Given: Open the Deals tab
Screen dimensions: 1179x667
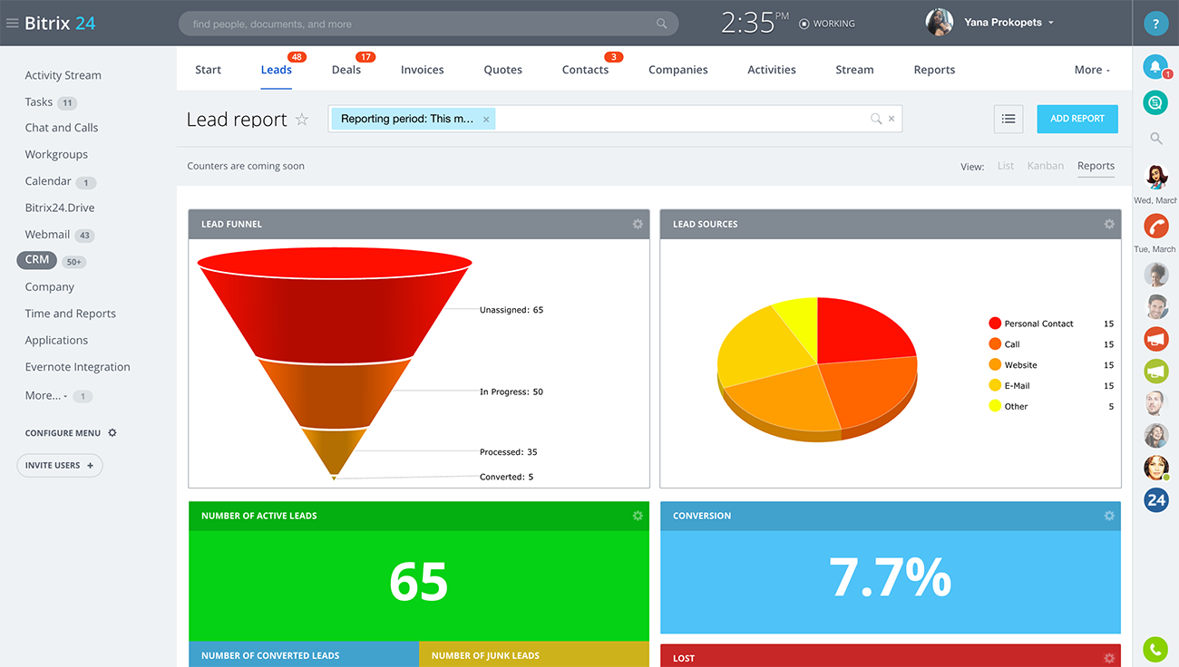Looking at the screenshot, I should point(346,70).
